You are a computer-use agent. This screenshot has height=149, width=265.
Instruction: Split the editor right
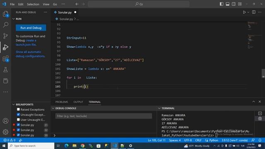point(254,12)
